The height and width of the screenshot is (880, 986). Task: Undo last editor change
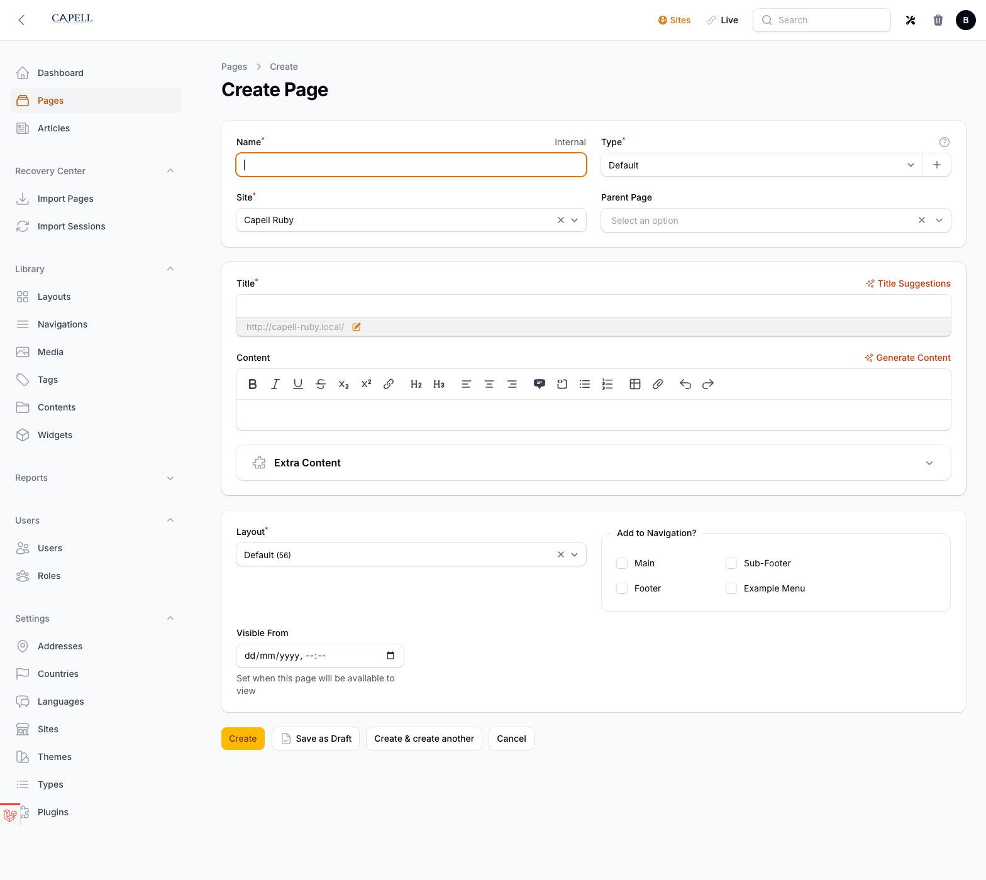pyautogui.click(x=685, y=384)
